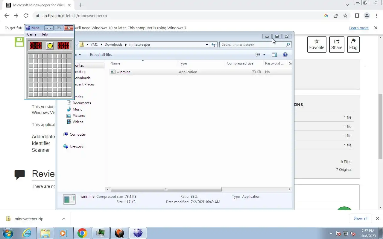The height and width of the screenshot is (239, 383).
Task: Click minesweeper in the Explorer breadcrumb
Action: (140, 45)
